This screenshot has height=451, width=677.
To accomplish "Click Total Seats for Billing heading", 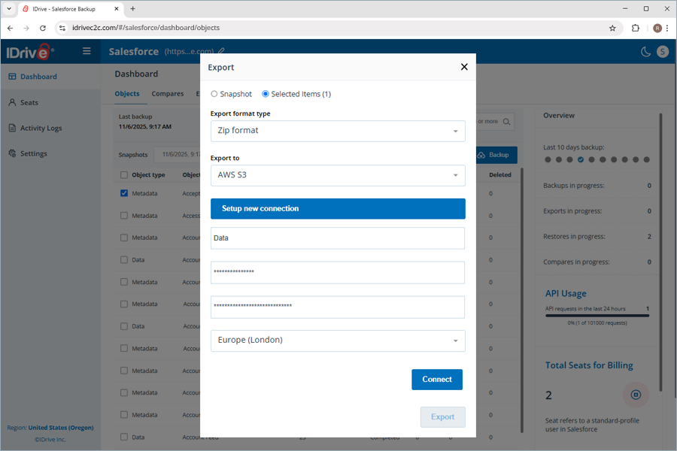I will [589, 365].
